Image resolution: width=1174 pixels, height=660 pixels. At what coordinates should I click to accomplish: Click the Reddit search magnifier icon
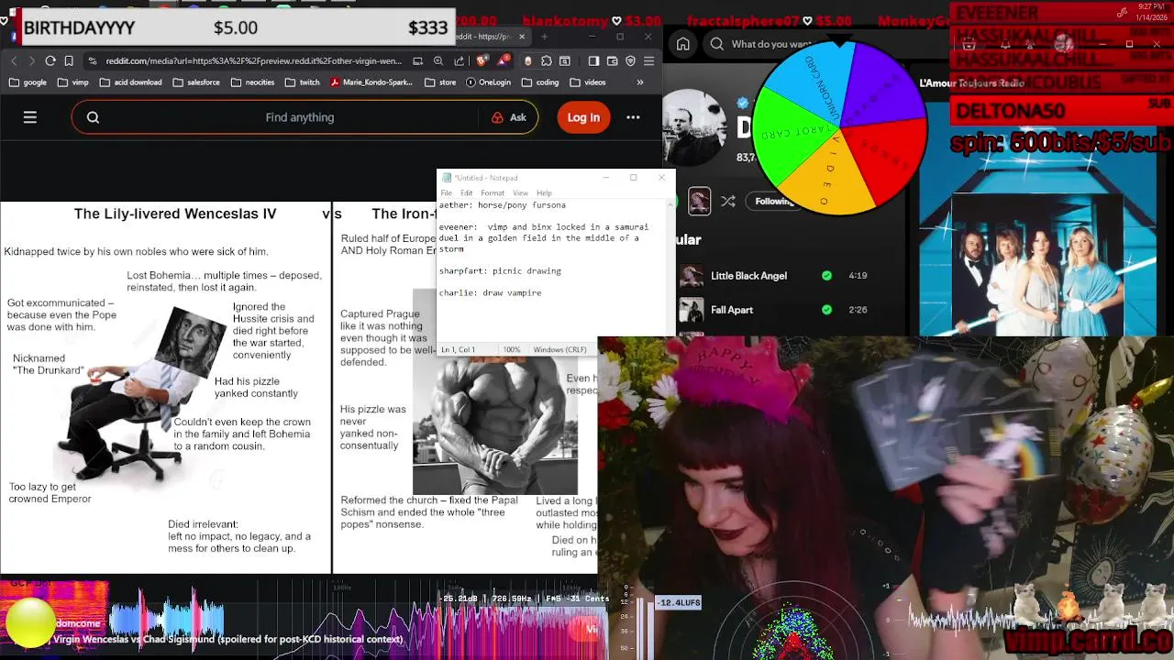pyautogui.click(x=93, y=117)
